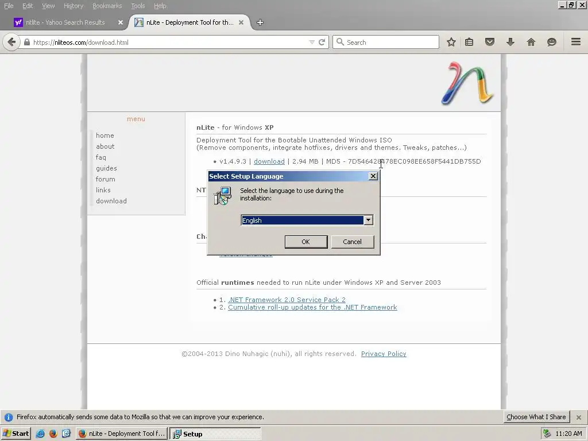Viewport: 588px width, 441px height.
Task: Open the language dropdown arrow
Action: [368, 220]
